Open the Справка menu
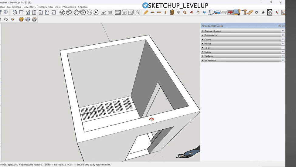Image resolution: width=296 pixels, height=167 pixels. 83,7
